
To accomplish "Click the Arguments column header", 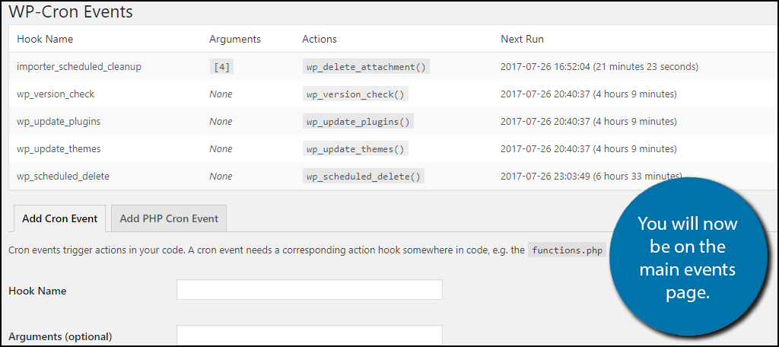I will [235, 39].
